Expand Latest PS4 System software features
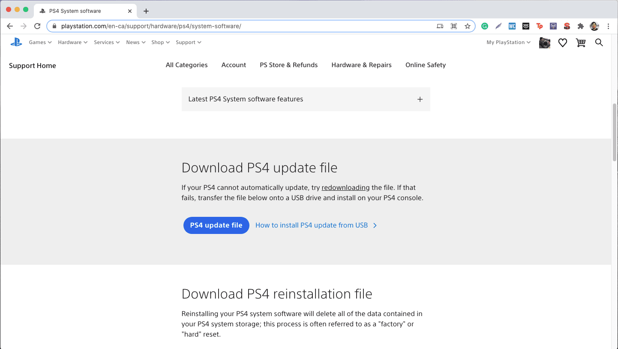618x349 pixels. tap(306, 99)
